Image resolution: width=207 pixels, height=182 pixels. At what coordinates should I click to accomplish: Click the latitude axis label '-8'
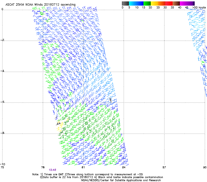[x=3, y=133]
